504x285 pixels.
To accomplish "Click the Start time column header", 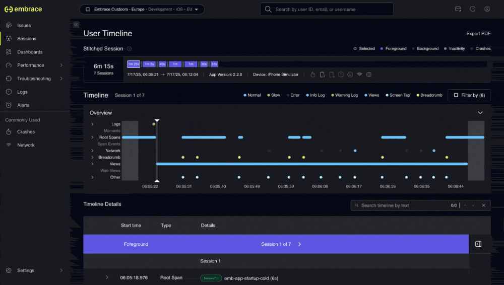I will pos(131,226).
